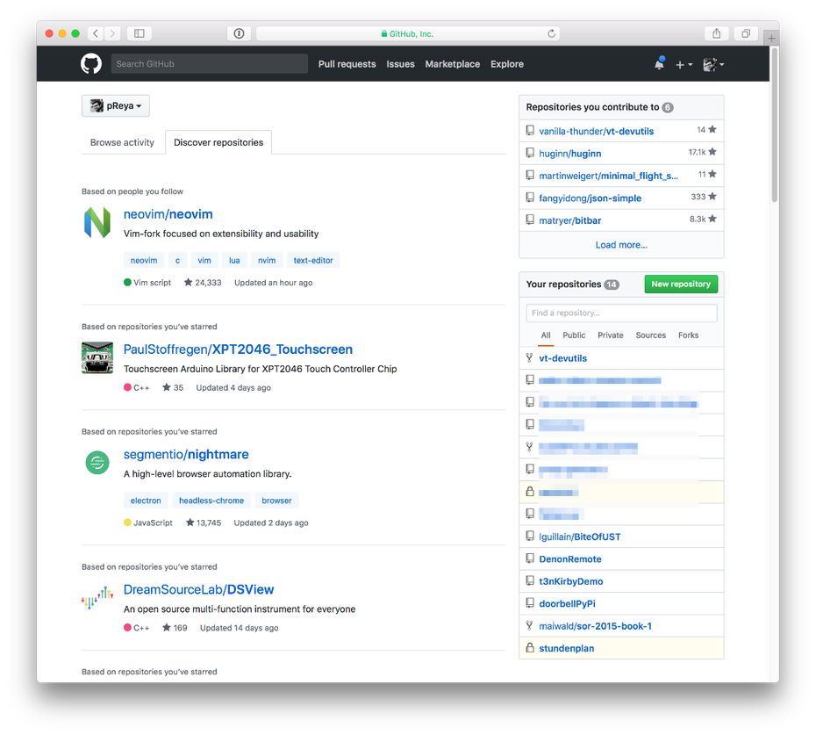Filter your repositories by All

tap(546, 335)
